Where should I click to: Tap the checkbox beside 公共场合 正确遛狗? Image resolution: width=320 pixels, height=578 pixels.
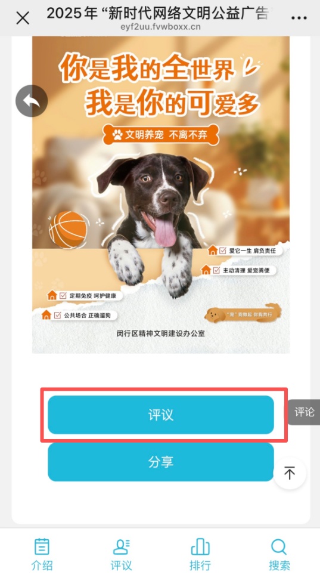click(x=57, y=315)
